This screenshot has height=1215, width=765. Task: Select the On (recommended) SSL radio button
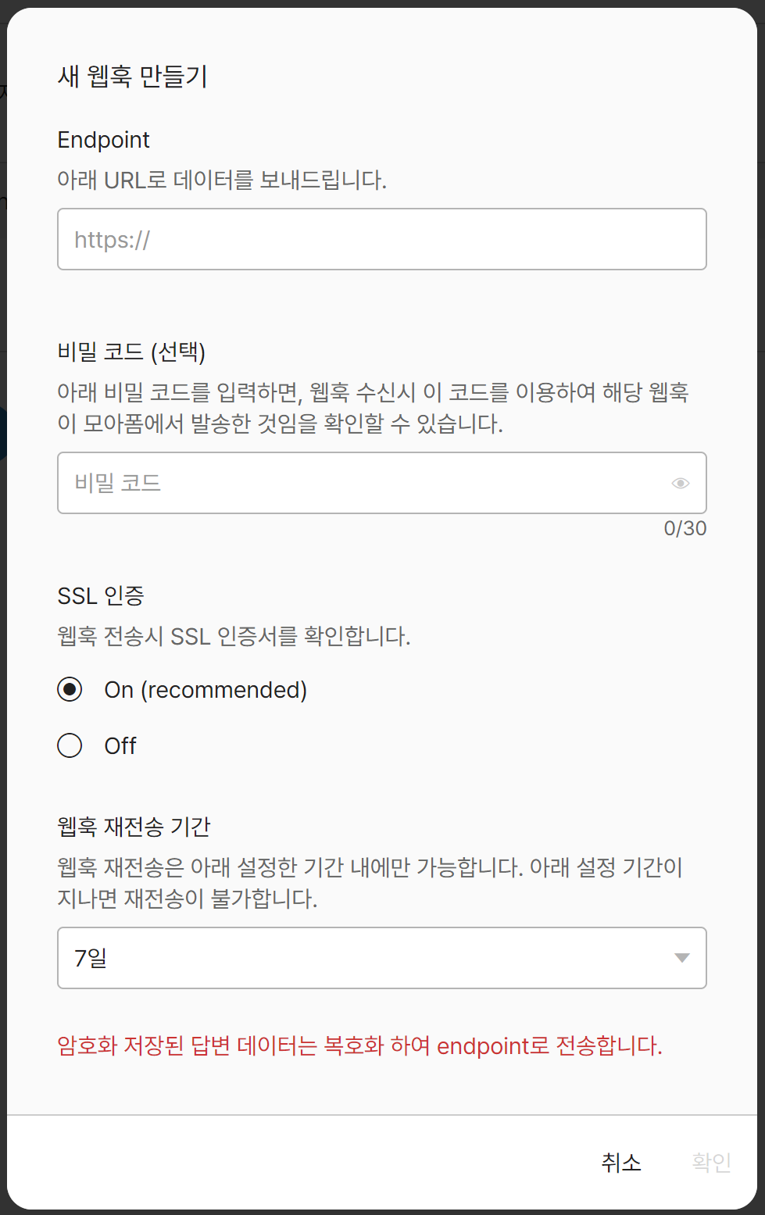[x=70, y=689]
